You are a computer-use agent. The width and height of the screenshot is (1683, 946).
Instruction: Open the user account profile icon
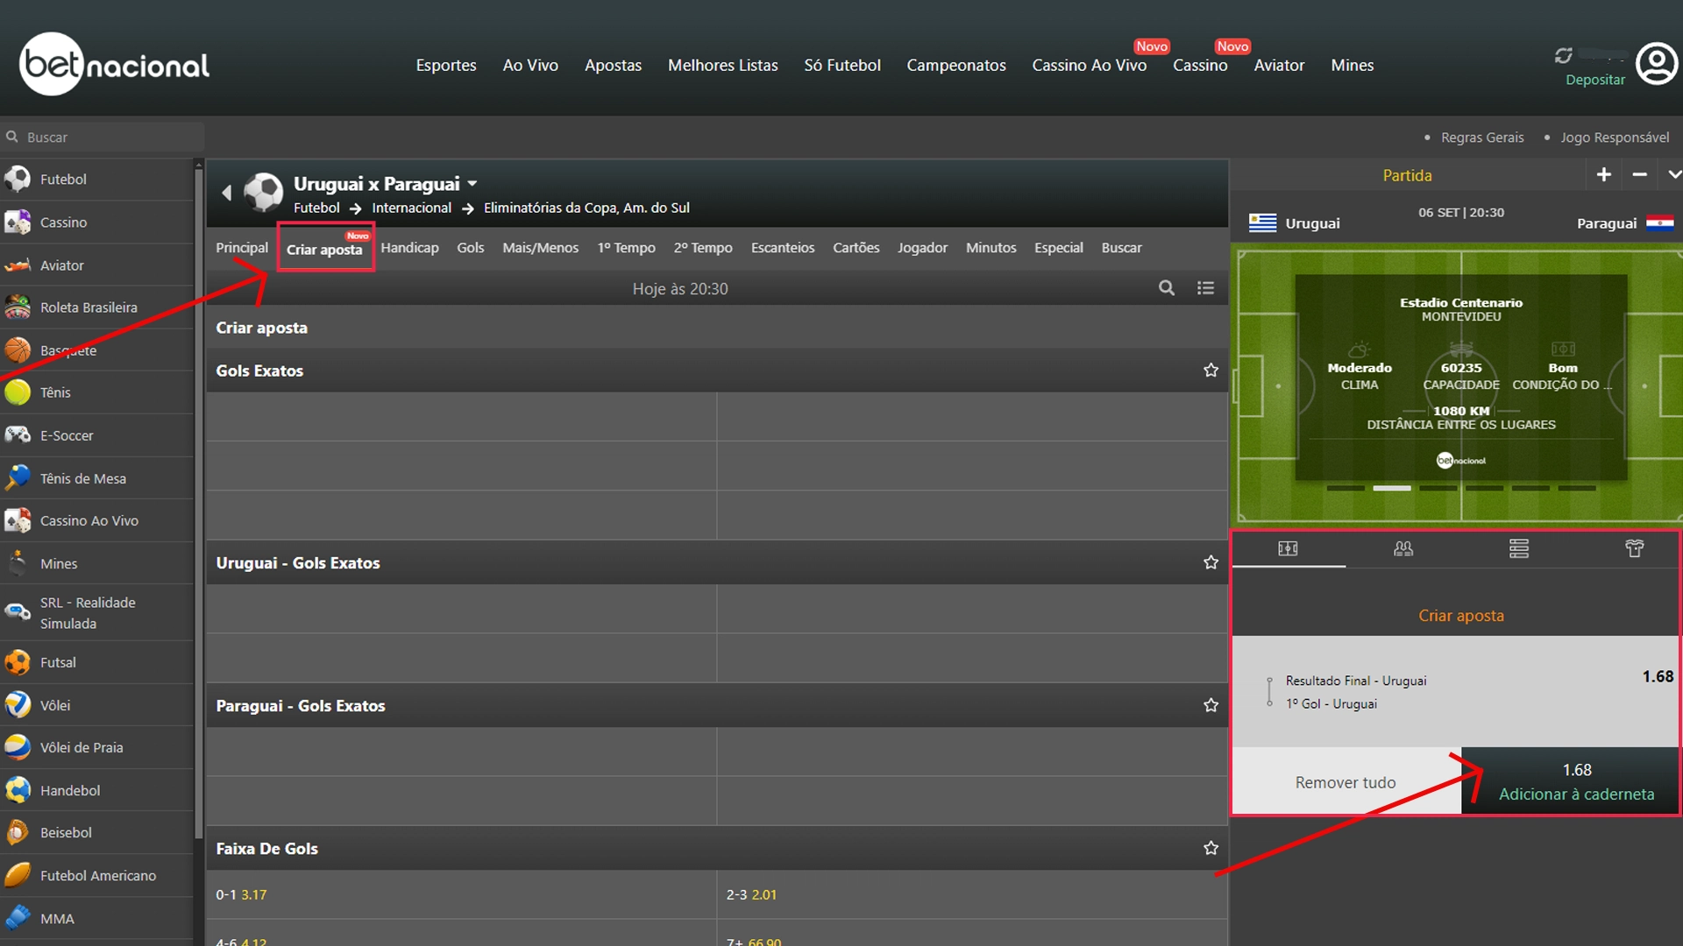[1657, 64]
